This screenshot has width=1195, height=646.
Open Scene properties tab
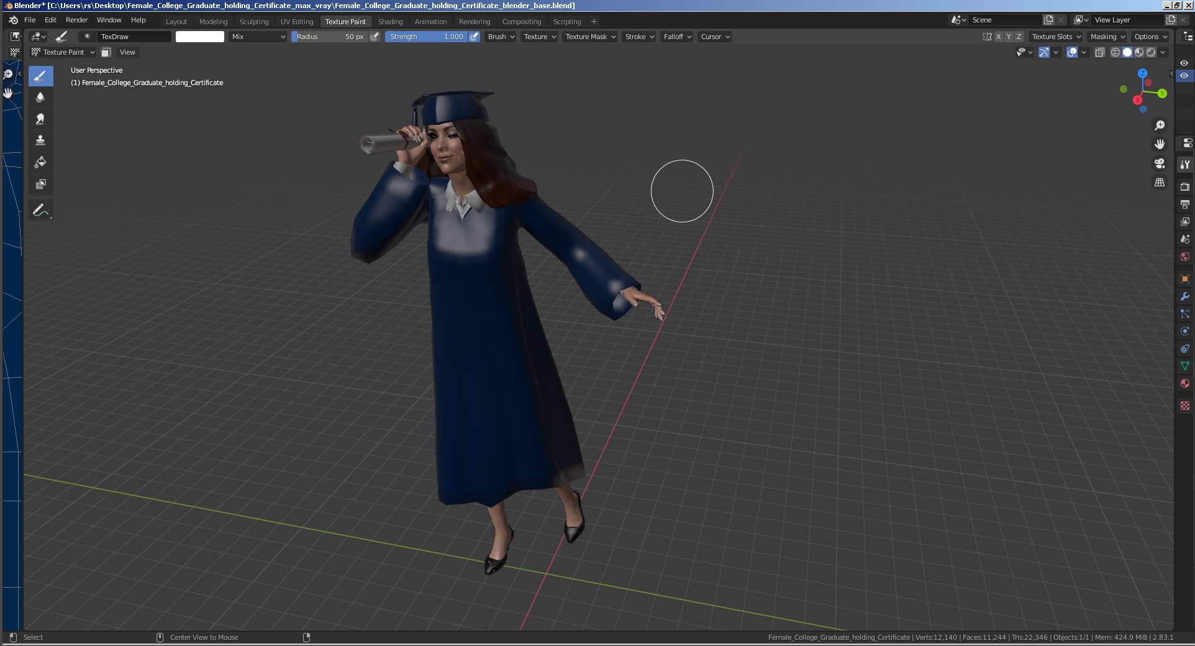point(1185,239)
